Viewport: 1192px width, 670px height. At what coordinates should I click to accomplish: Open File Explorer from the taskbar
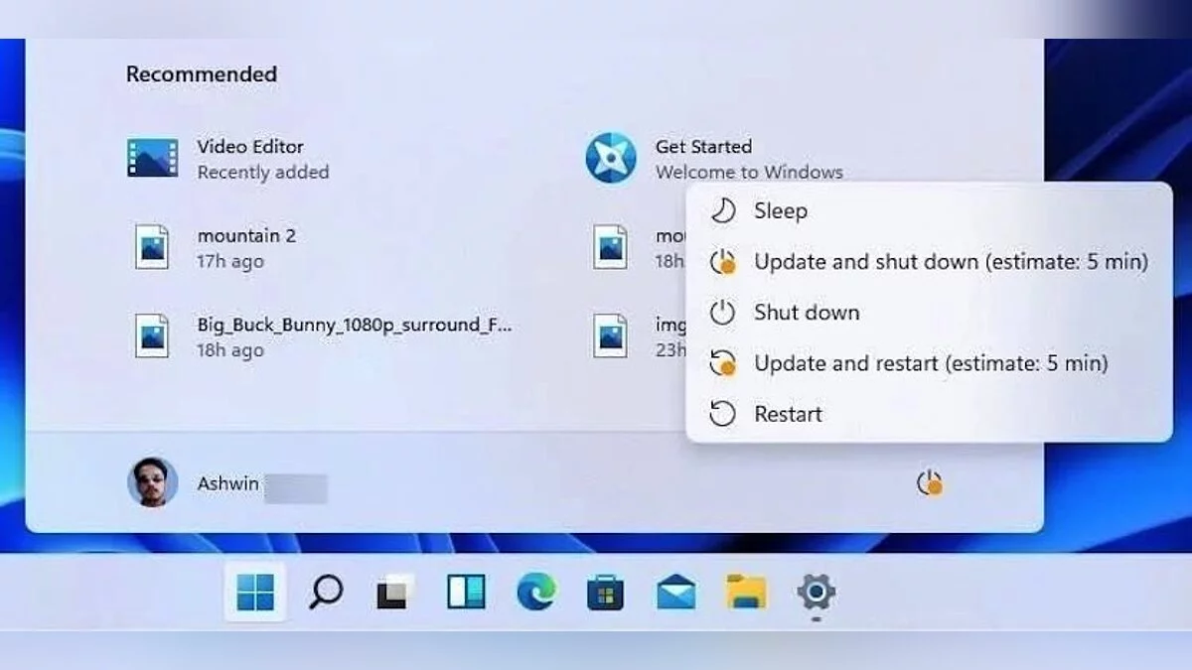coord(746,593)
